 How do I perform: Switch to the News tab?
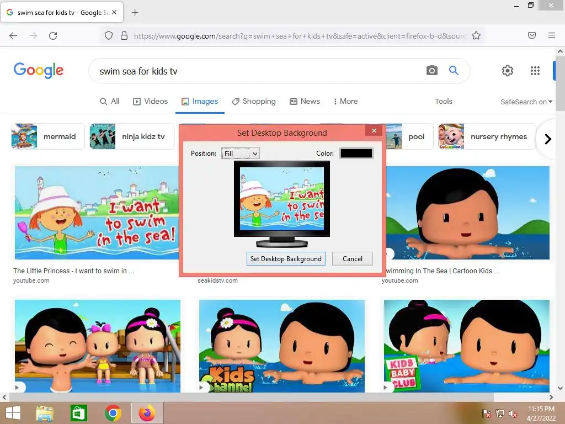(x=305, y=102)
